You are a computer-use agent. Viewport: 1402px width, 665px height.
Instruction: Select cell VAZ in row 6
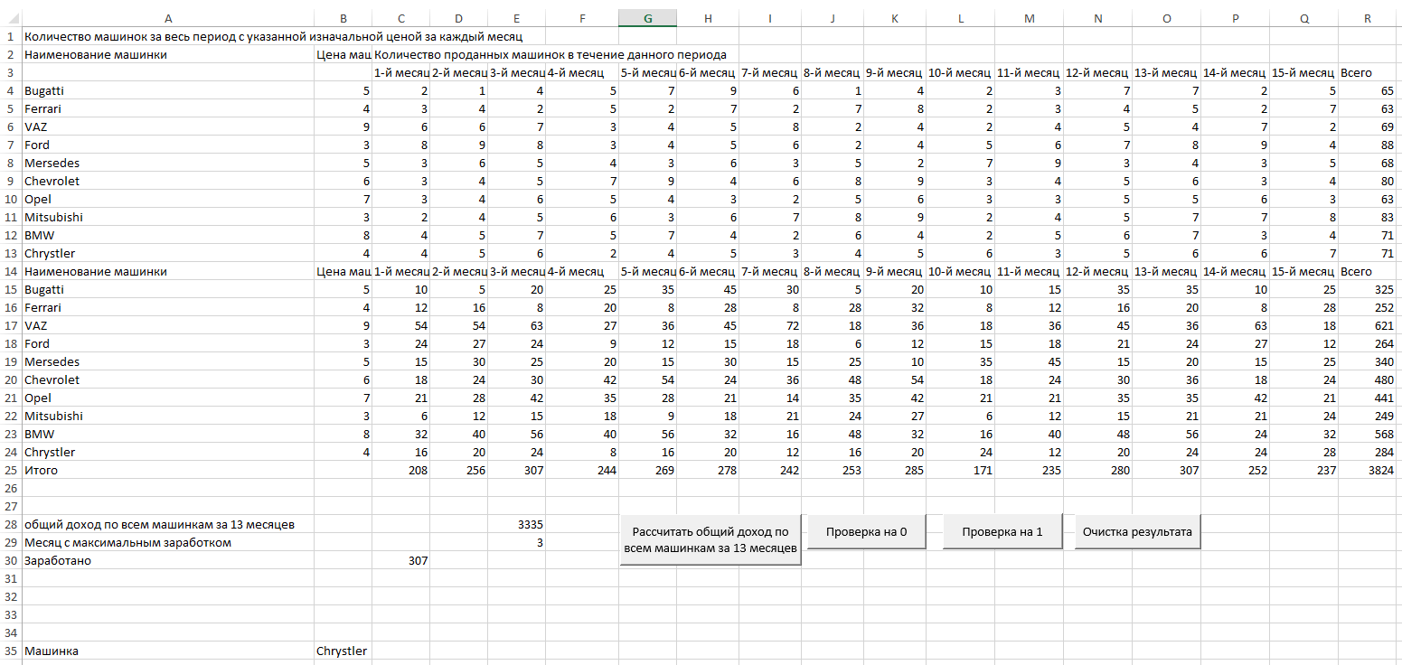(x=168, y=126)
